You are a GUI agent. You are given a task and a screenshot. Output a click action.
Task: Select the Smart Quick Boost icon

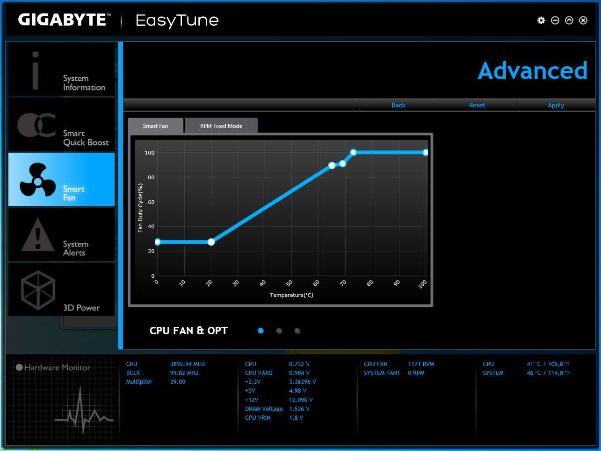[36, 125]
